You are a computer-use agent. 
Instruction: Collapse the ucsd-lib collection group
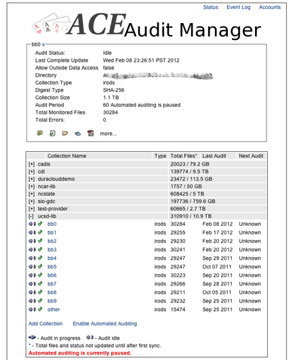coord(31,216)
